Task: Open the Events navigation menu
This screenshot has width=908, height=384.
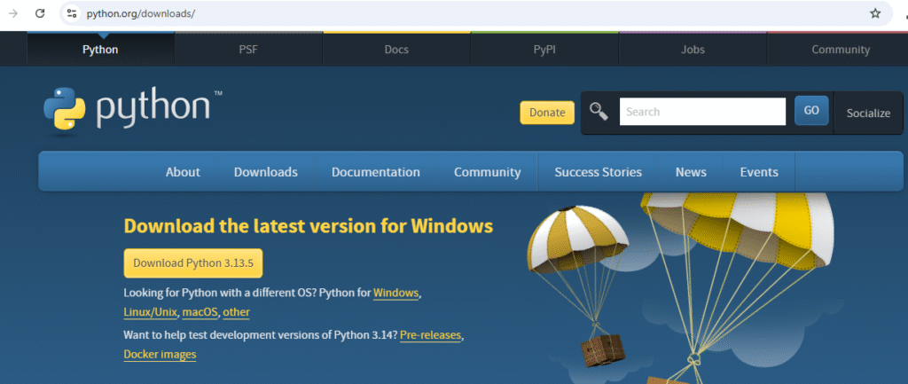Action: pos(759,172)
